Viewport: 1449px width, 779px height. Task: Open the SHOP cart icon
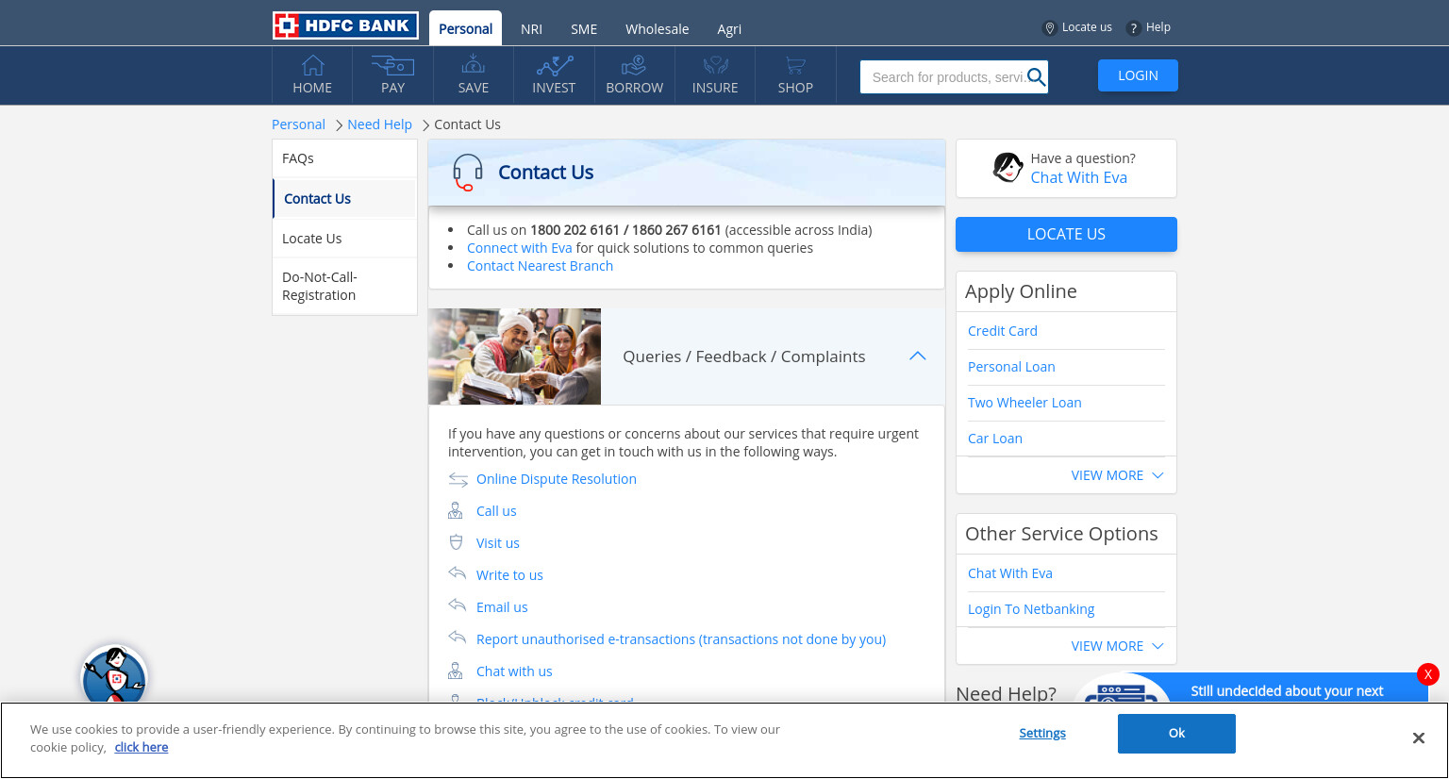[x=795, y=64]
